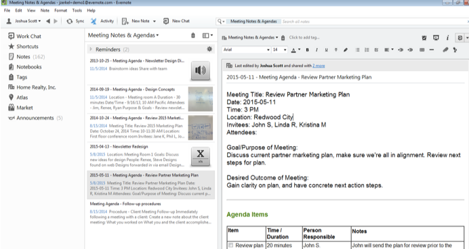Image resolution: width=469 pixels, height=249 pixels.
Task: Start presentation mode for the note
Action: coord(436,38)
